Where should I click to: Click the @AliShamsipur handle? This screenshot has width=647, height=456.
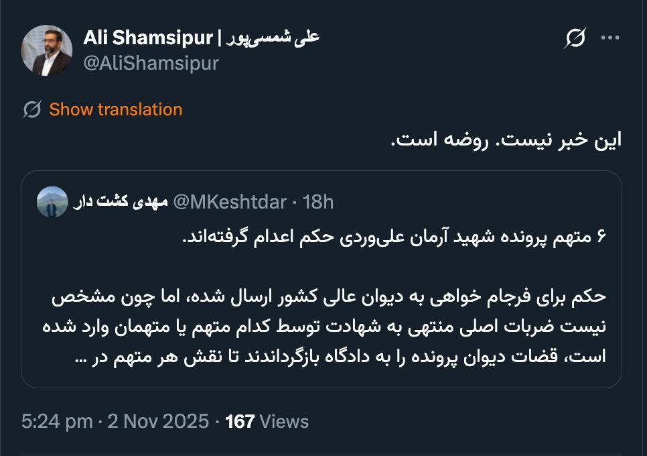pyautogui.click(x=151, y=63)
